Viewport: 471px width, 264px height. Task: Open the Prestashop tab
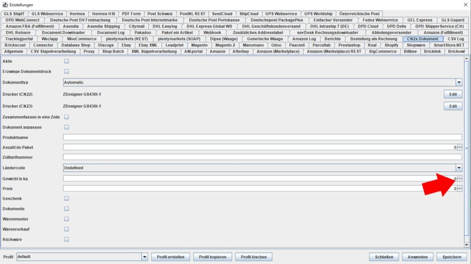350,45
